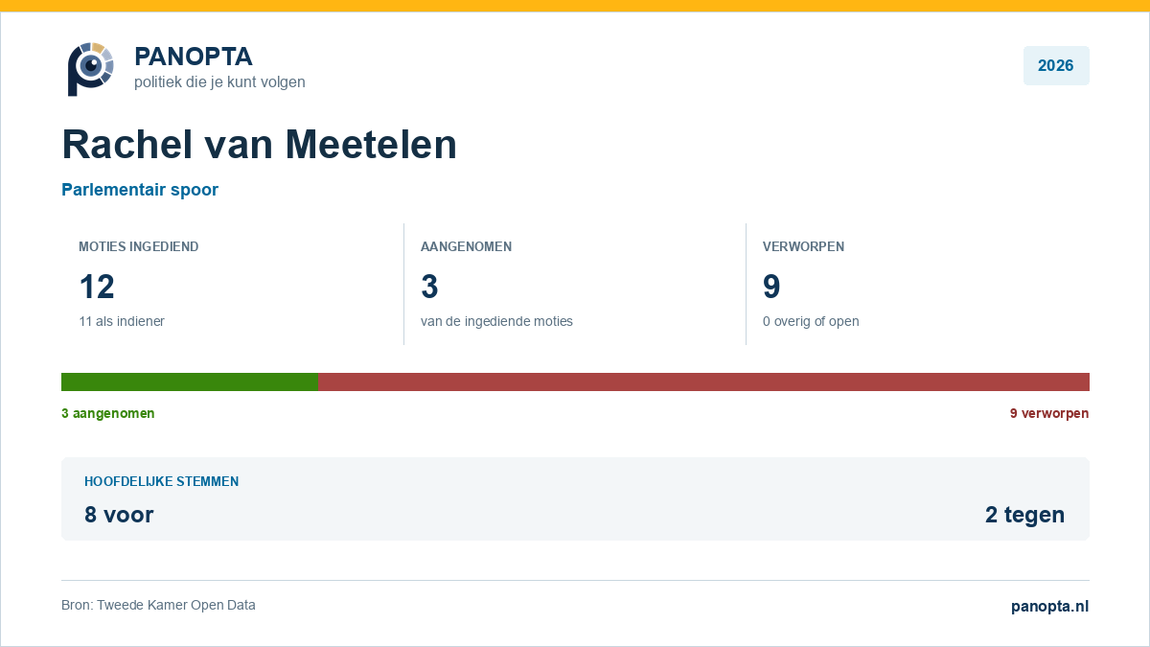Click the '9 verworpen' legend label

1049,413
